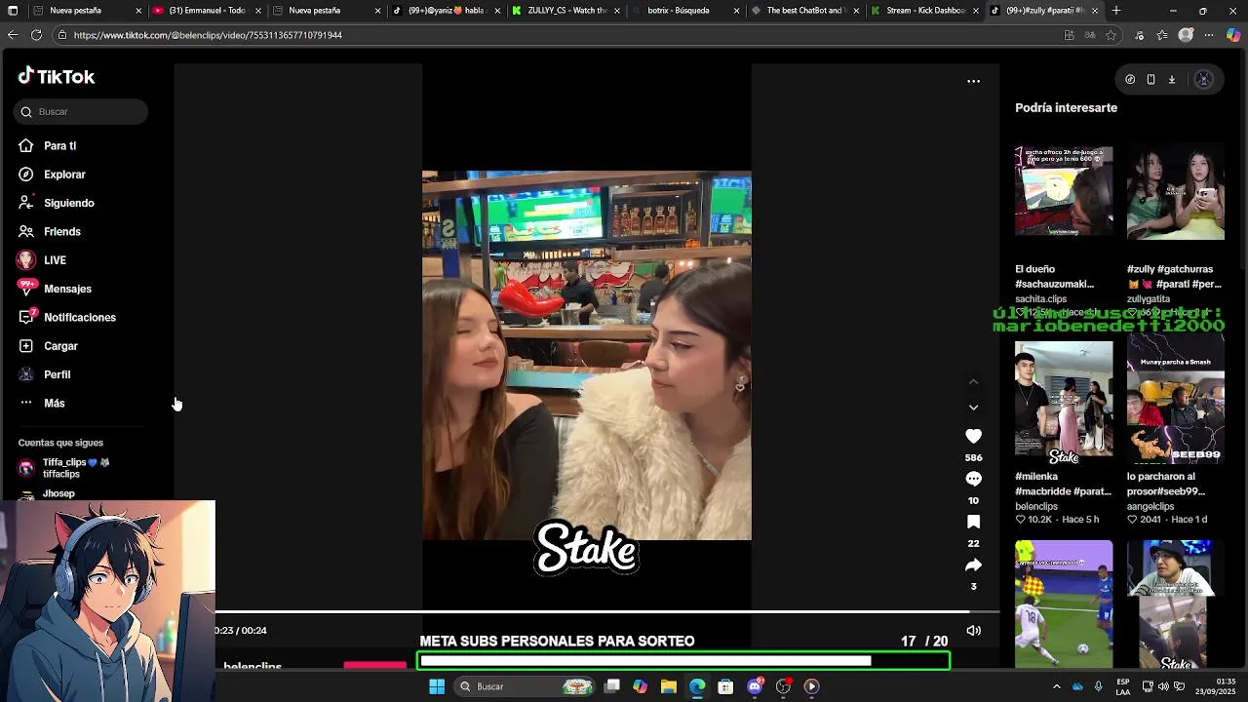
Task: Bookmark the video to favorites
Action: [x=973, y=522]
